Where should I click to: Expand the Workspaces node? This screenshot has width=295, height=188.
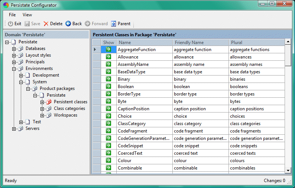tap(42, 115)
